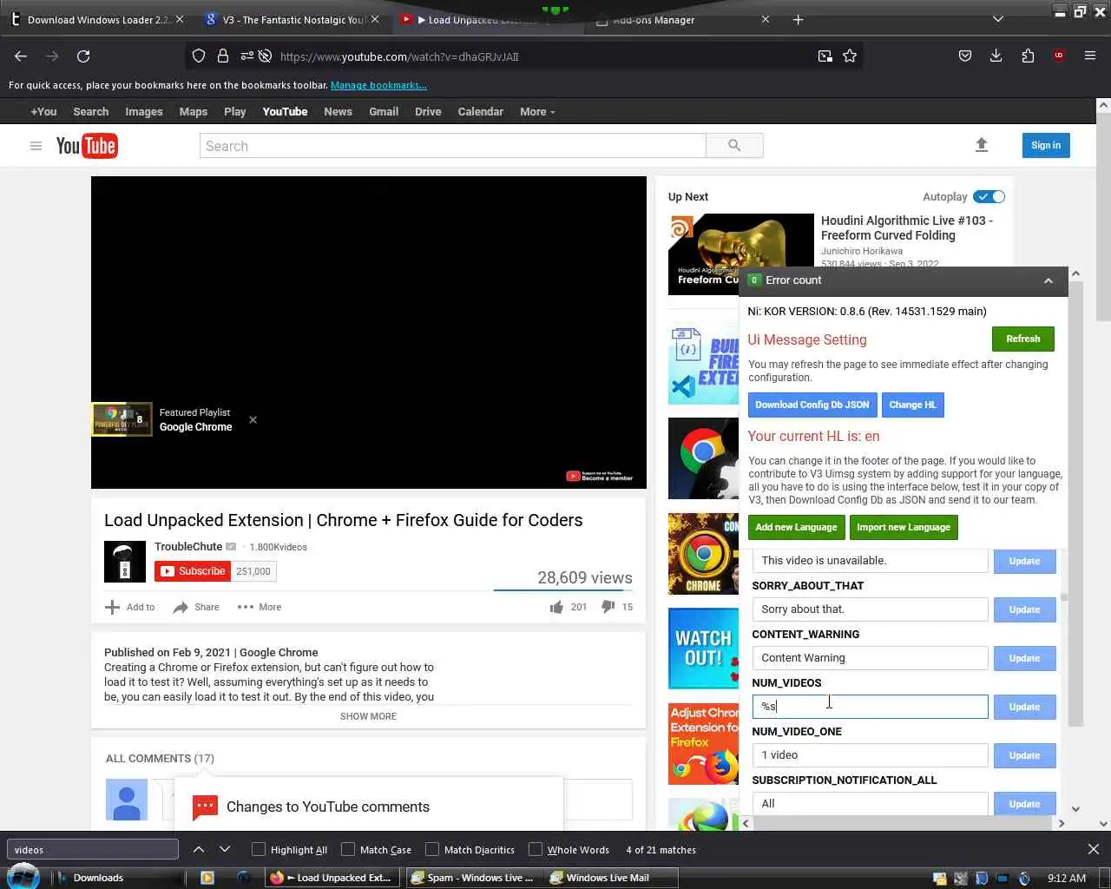
Task: Open Houdini Algorithmic Live video thumbnail
Action: pyautogui.click(x=741, y=254)
